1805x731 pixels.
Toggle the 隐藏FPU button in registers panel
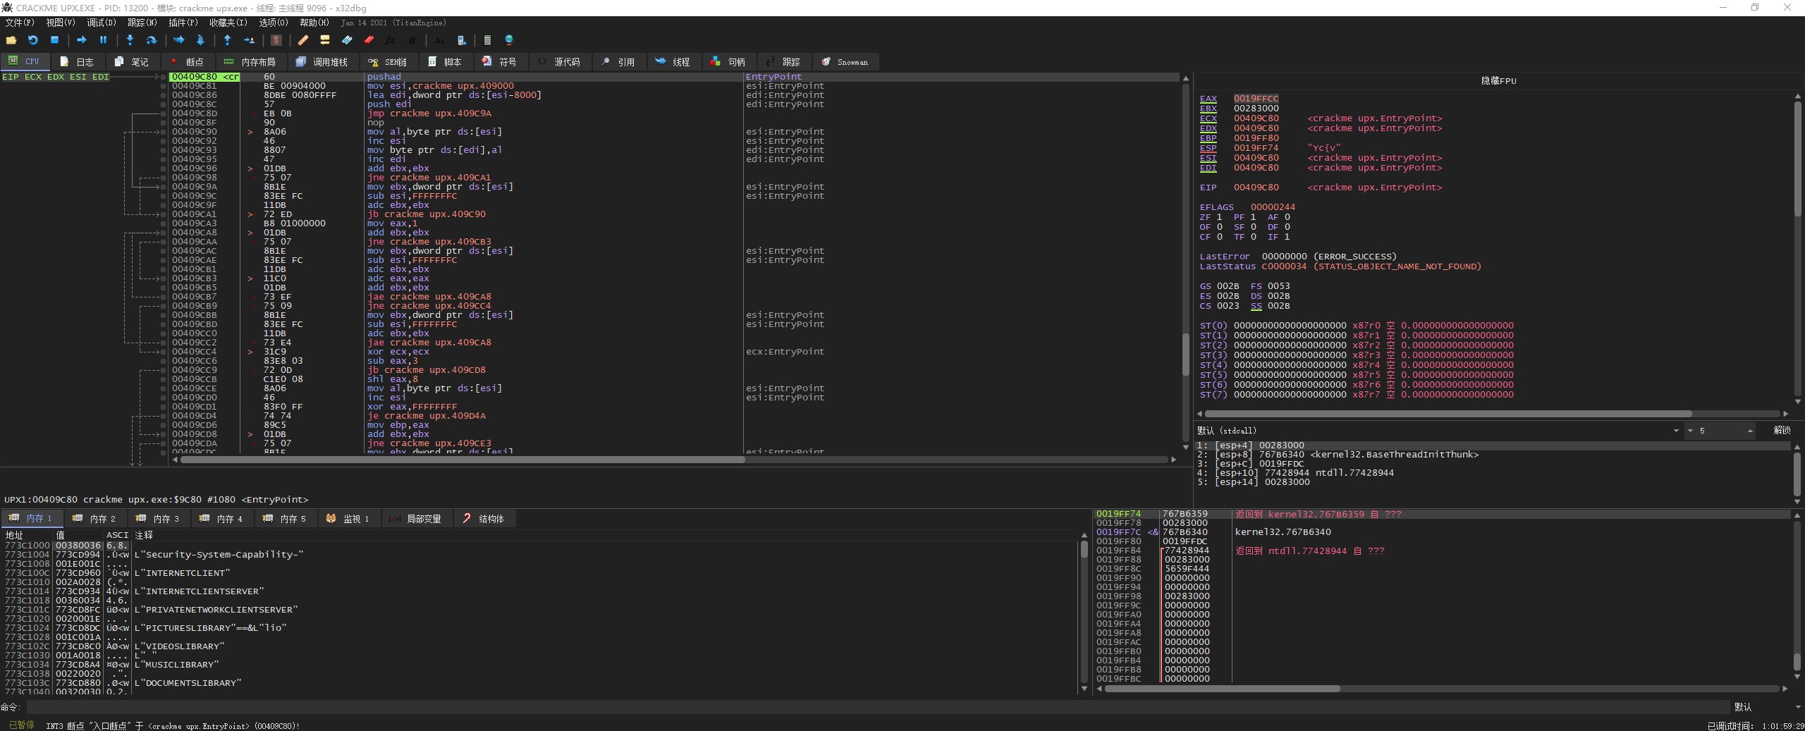[1498, 81]
